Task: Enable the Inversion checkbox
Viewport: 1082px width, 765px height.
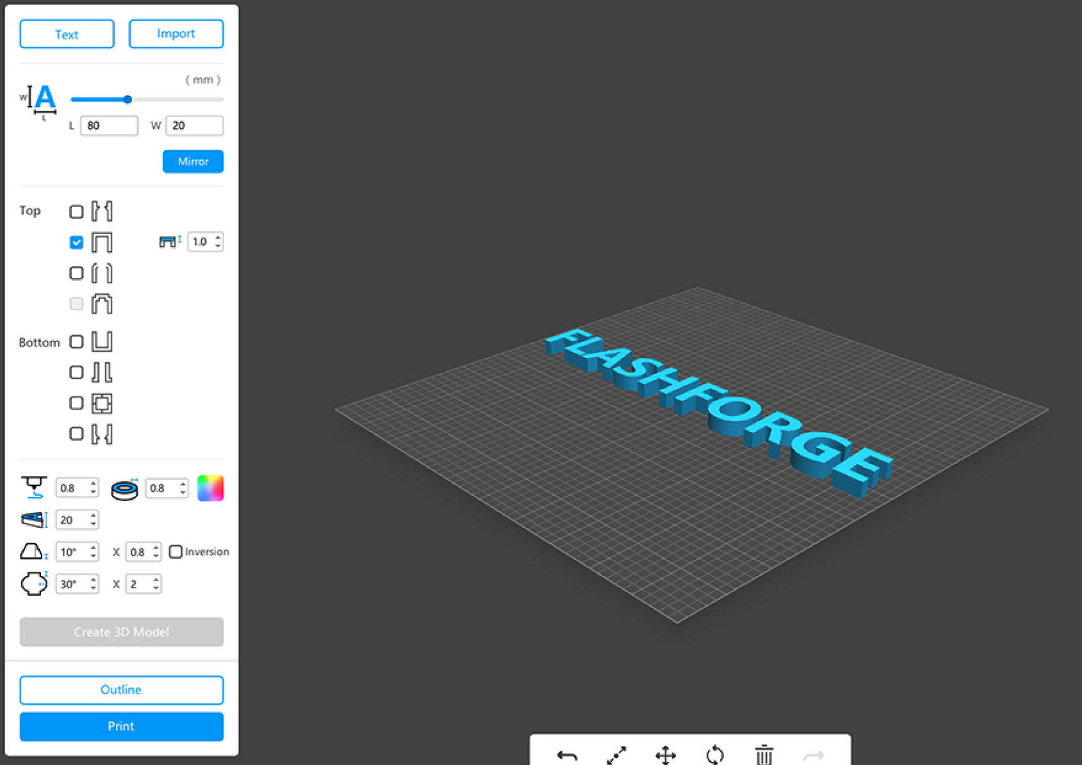Action: [176, 552]
